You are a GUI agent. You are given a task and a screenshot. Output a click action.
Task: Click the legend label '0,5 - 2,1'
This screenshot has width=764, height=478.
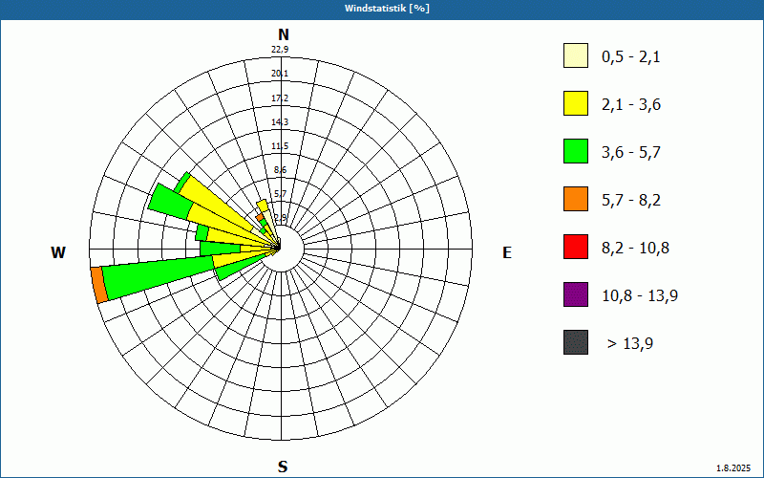[631, 57]
